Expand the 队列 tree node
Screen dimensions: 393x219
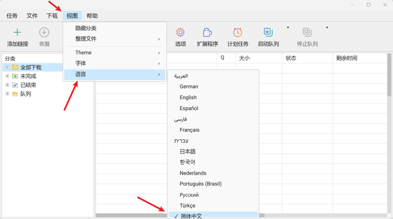pyautogui.click(x=7, y=94)
